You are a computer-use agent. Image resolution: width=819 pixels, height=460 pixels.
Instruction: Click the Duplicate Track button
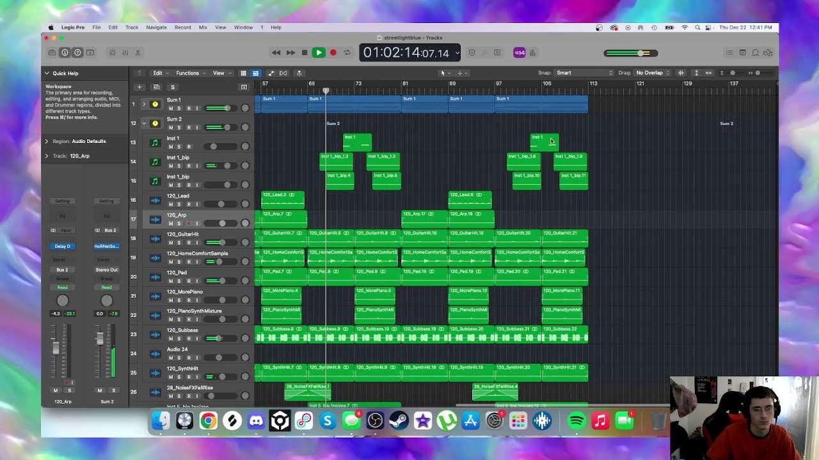pos(156,87)
